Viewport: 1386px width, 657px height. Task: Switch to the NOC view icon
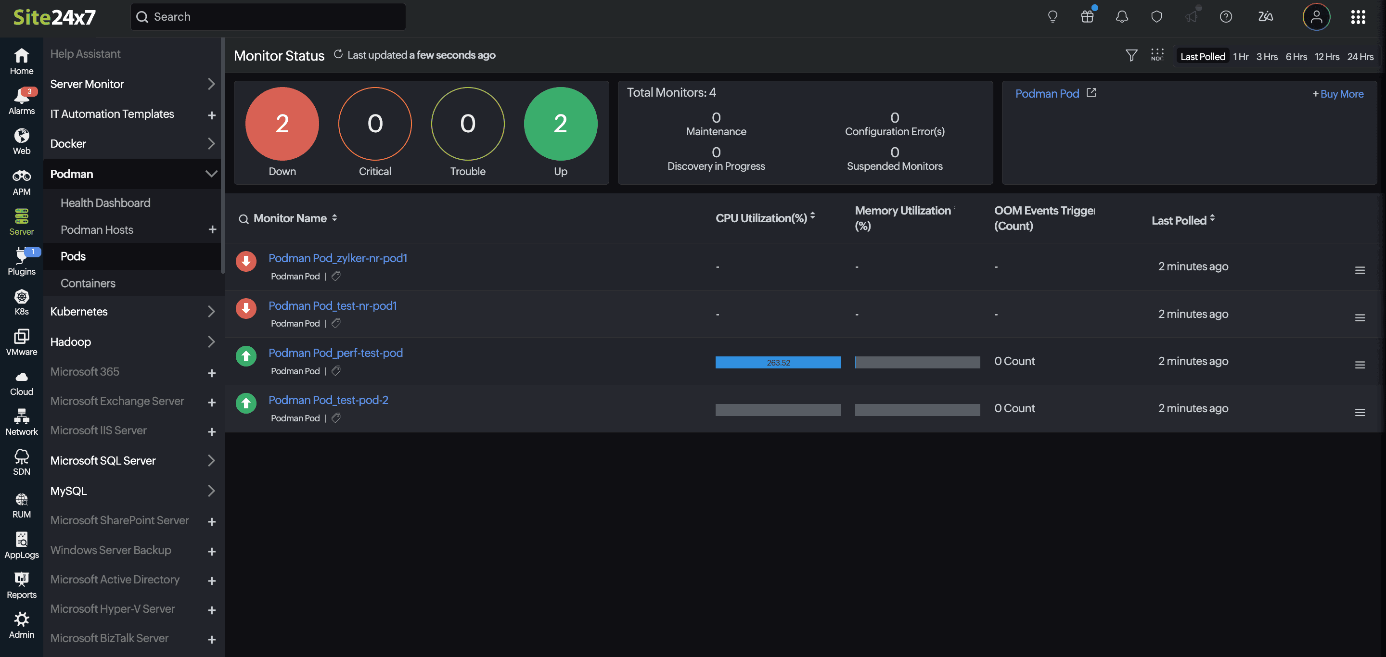pos(1157,55)
